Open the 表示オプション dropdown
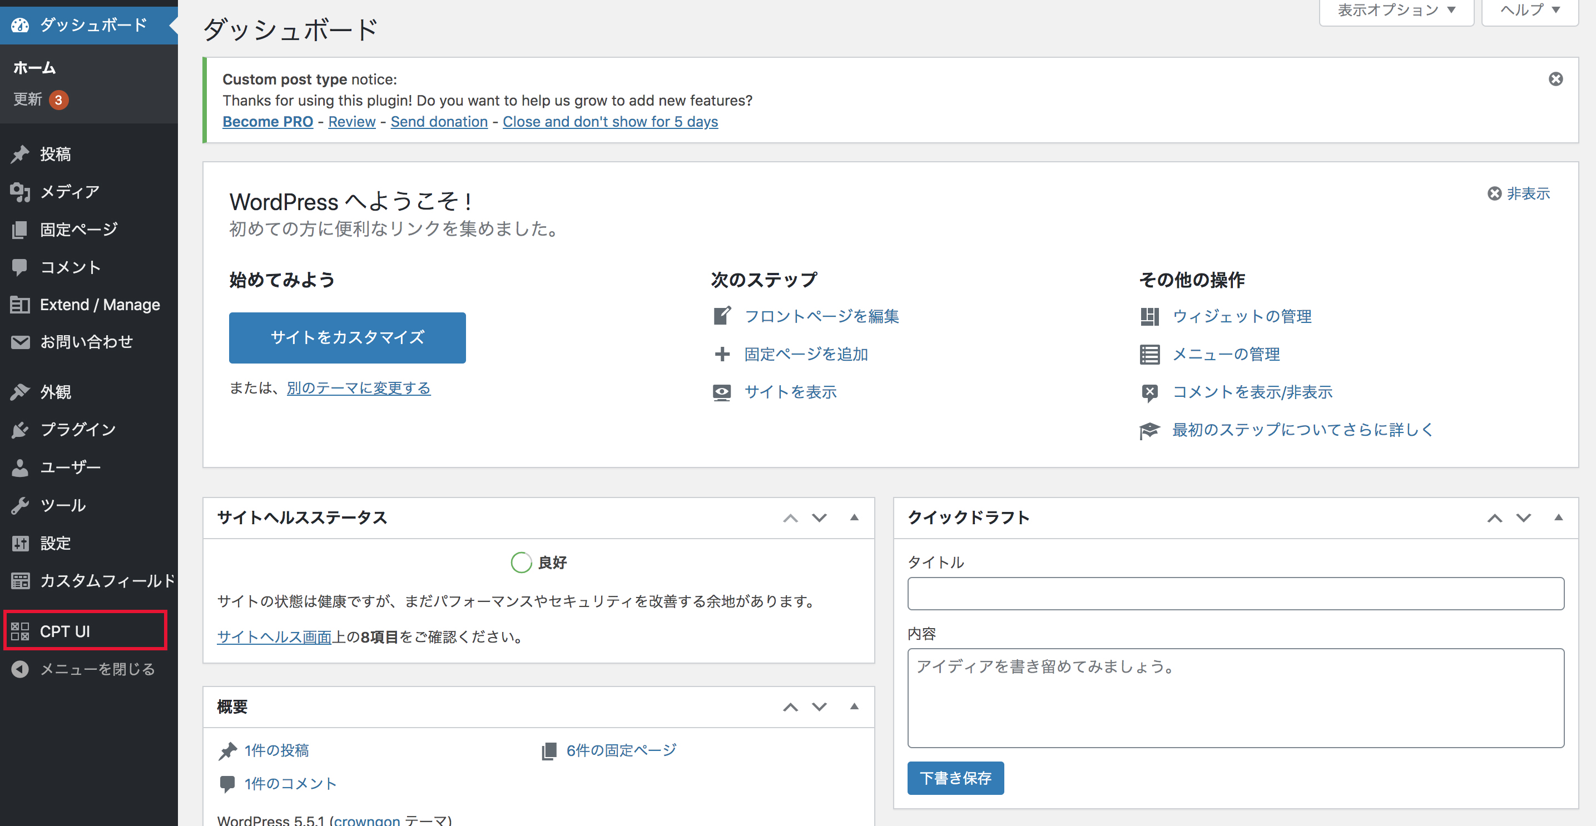 coord(1396,11)
